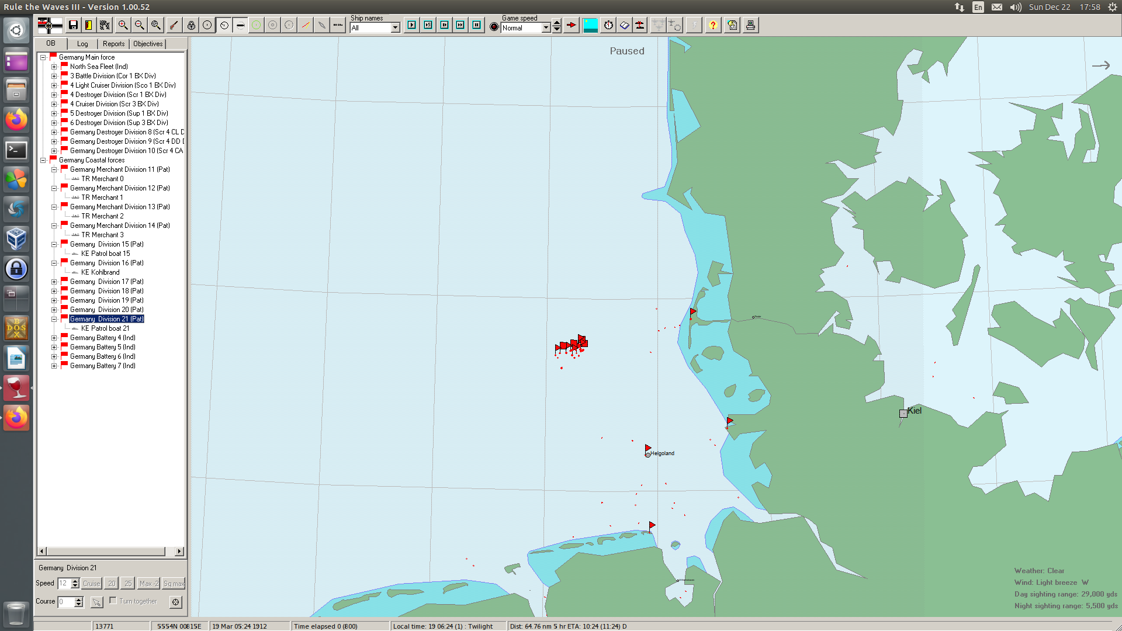The image size is (1122, 631).
Task: Click the Cruise speed button
Action: tap(92, 583)
